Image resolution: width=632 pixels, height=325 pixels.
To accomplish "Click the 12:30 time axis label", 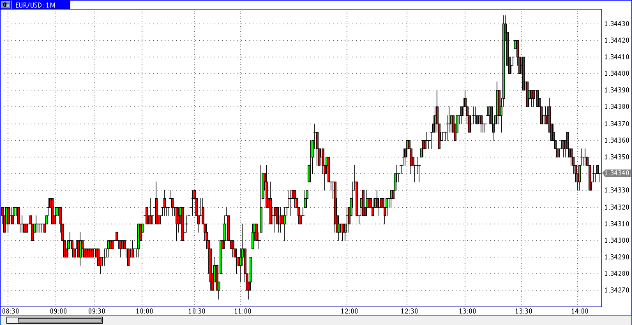I will click(410, 311).
